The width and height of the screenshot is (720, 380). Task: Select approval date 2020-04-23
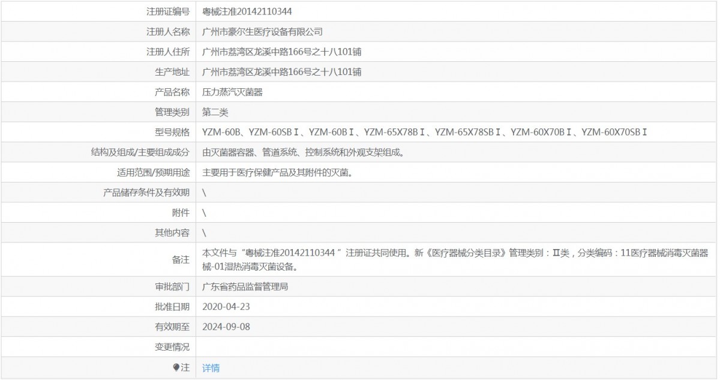226,307
